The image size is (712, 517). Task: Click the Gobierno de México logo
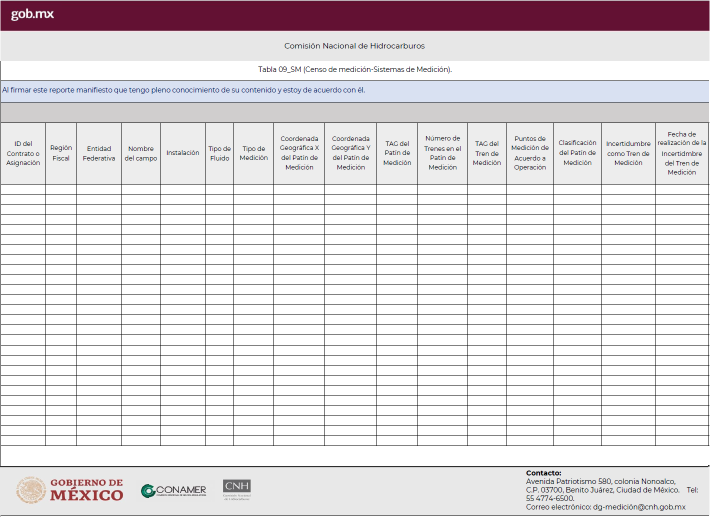pos(69,490)
